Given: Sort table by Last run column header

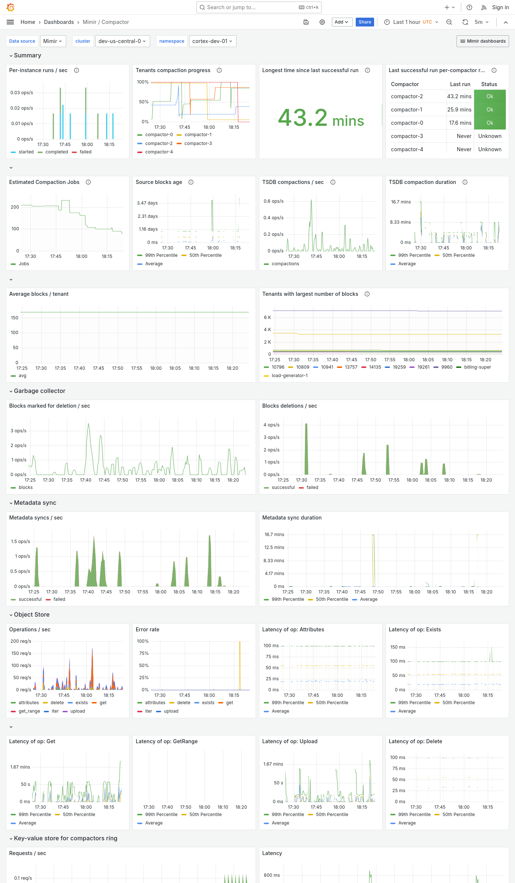Looking at the screenshot, I should coord(460,84).
